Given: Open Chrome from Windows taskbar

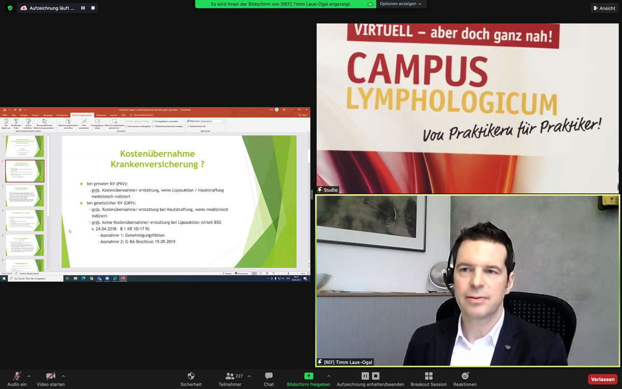Looking at the screenshot, I should [91, 279].
